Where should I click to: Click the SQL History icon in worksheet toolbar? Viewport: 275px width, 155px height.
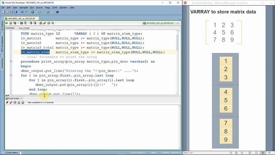[49, 23]
